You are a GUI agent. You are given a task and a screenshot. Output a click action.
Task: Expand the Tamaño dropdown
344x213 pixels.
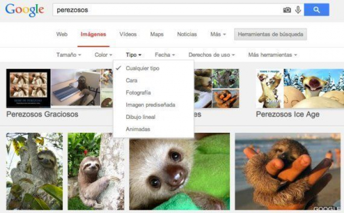[x=68, y=55]
